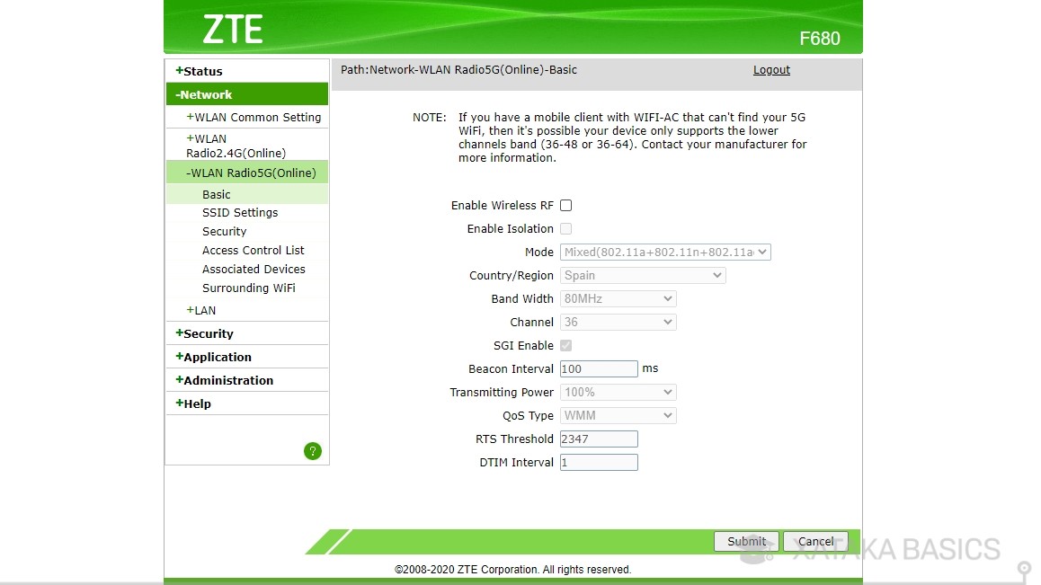
Task: Go to Surrounding WiFi page
Action: click(x=248, y=288)
